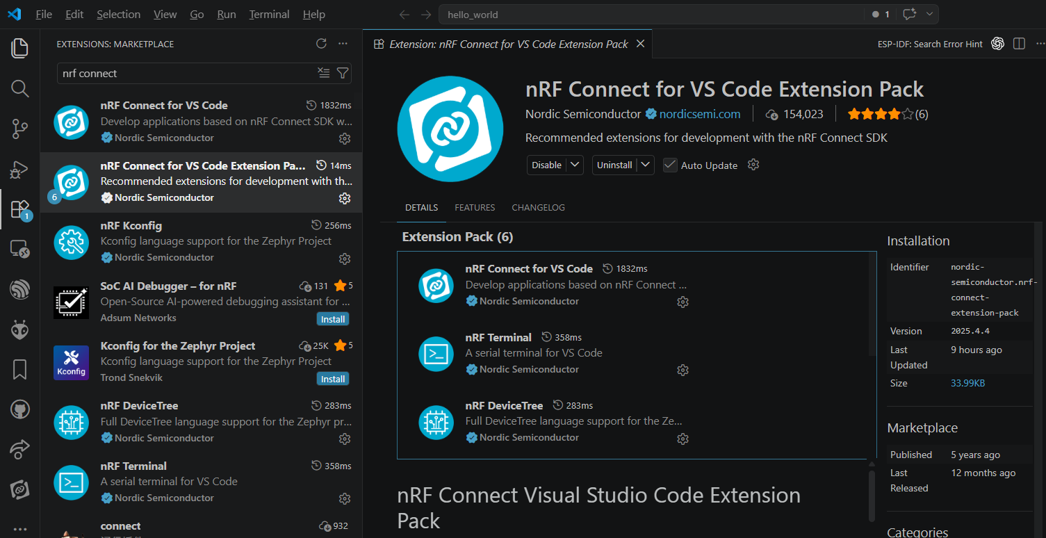Open the Selection menu

(x=118, y=15)
